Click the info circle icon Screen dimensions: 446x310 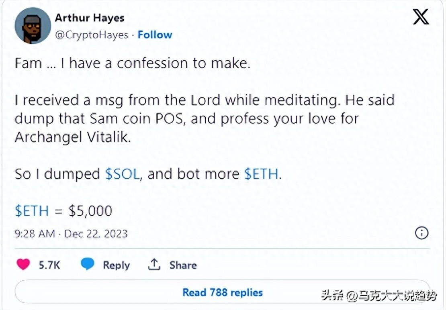click(x=421, y=233)
